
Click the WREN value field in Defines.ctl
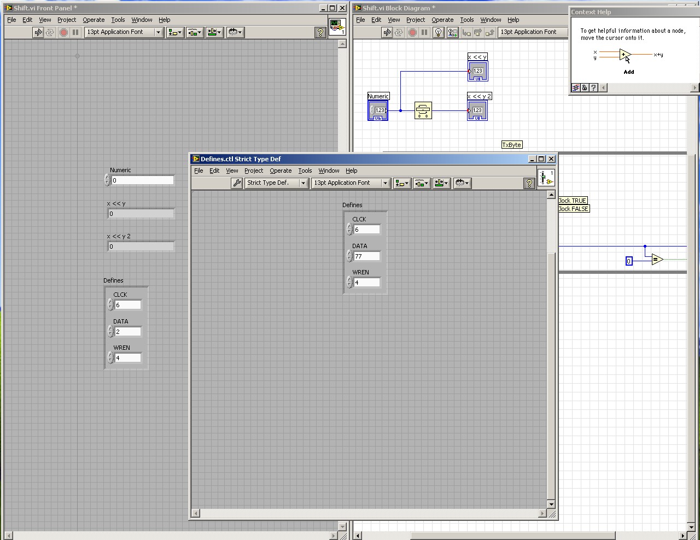click(366, 283)
